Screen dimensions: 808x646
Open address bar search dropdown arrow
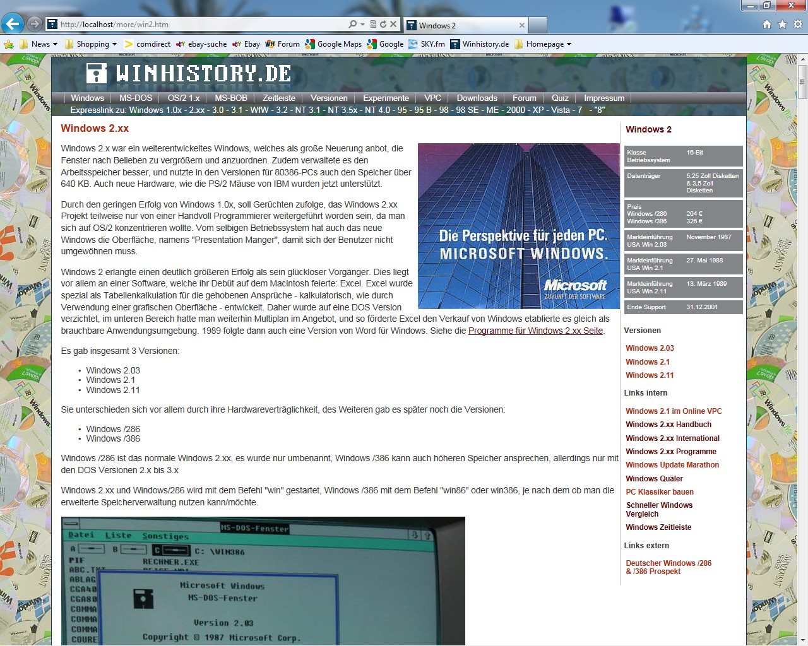click(x=362, y=25)
